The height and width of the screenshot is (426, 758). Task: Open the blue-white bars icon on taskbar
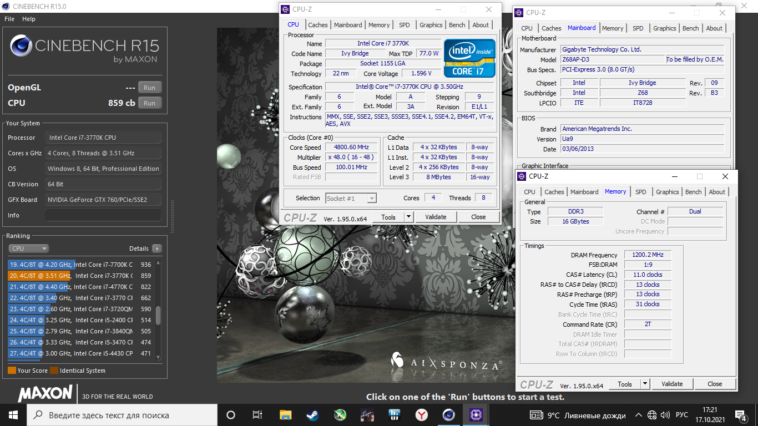[395, 415]
